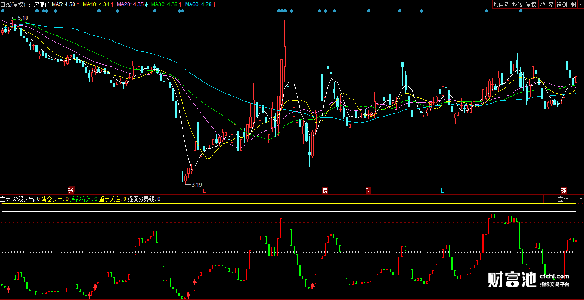This screenshot has width=584, height=300.
Task: Open the 窗 window option
Action: (x=551, y=4)
